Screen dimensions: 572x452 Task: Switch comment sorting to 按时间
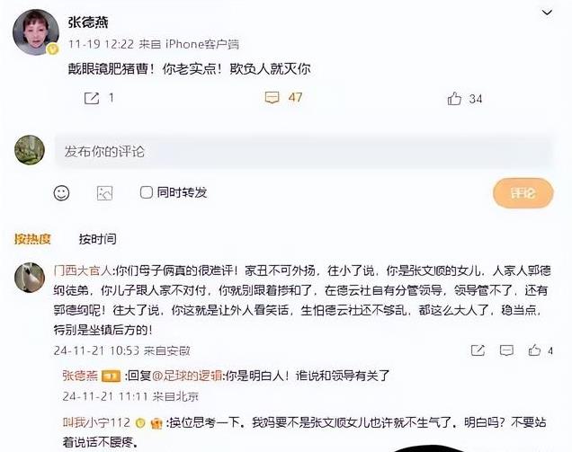point(98,239)
